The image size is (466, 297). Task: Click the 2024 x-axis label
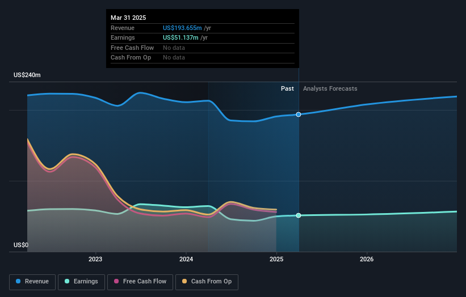(x=186, y=260)
